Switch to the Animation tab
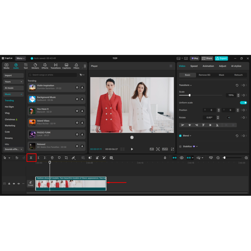This screenshot has width=251, height=251. (x=208, y=66)
